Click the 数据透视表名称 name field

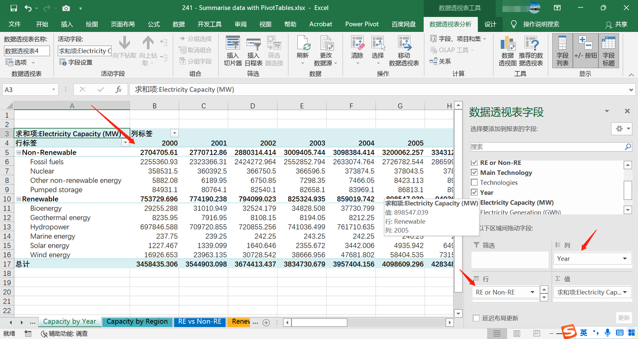pos(27,51)
